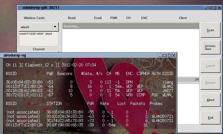Click the Scan button

tap(210, 30)
